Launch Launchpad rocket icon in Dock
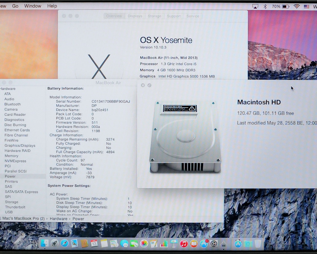 (55, 243)
